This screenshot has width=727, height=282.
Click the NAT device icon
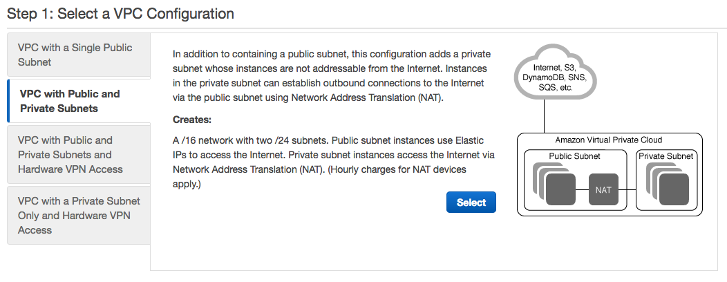coord(603,189)
